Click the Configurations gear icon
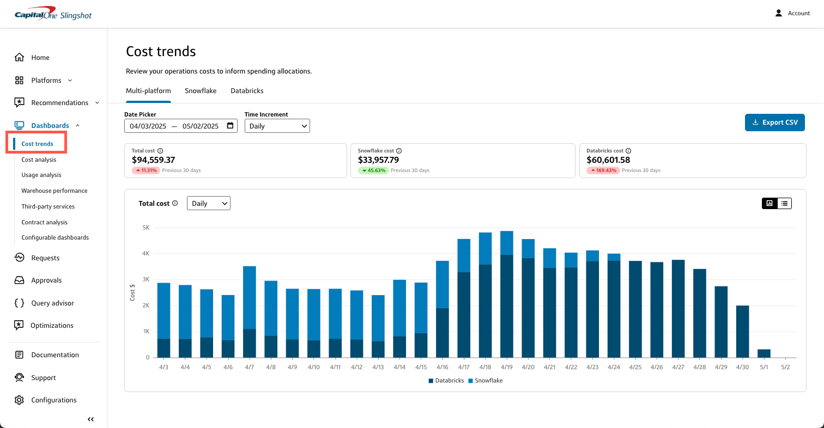824x428 pixels. pos(20,400)
